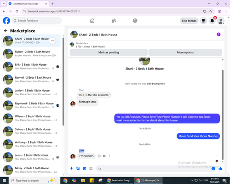The width and height of the screenshot is (230, 184).
Task: Bookmark this page star
Action: [x=211, y=11]
